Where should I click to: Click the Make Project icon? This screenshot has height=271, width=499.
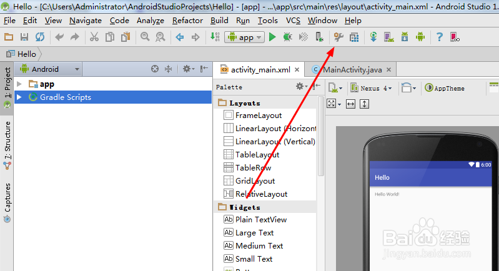tap(215, 37)
